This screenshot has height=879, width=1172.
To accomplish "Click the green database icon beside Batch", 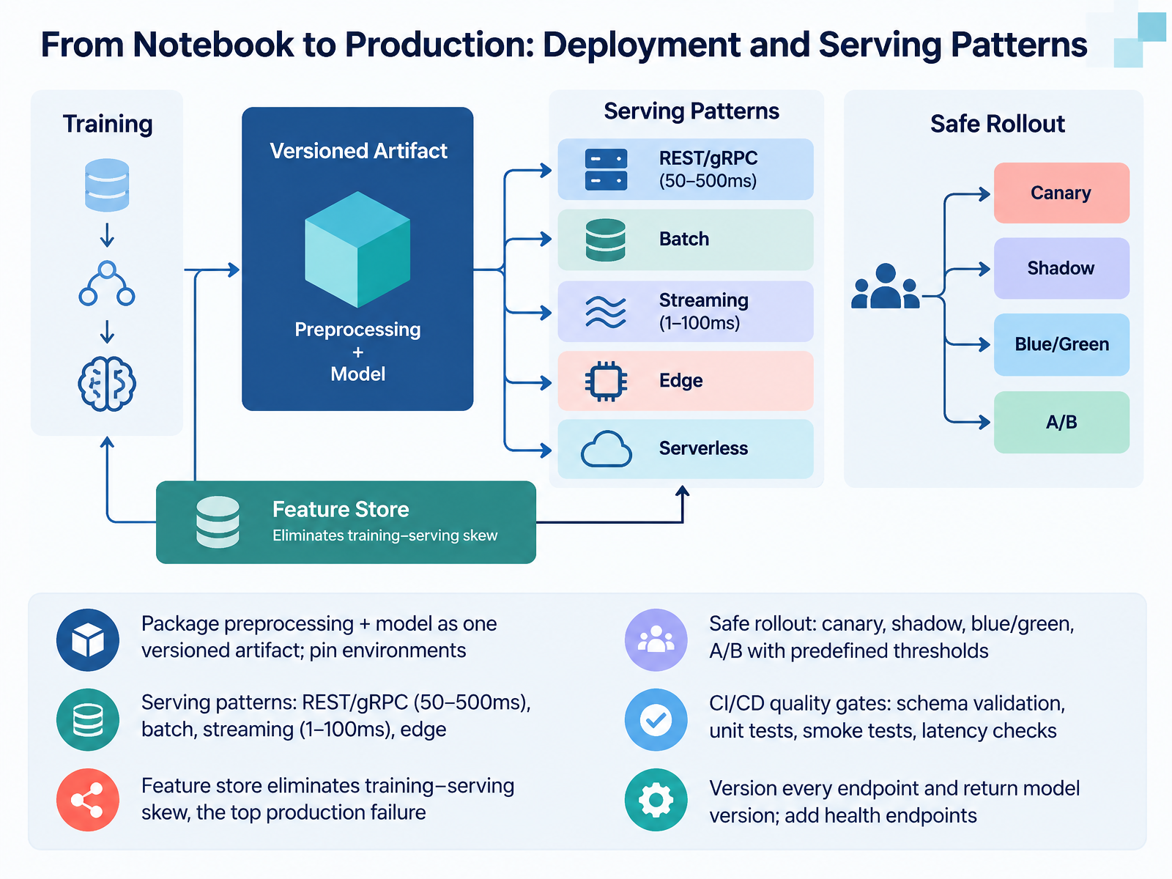I will [606, 240].
